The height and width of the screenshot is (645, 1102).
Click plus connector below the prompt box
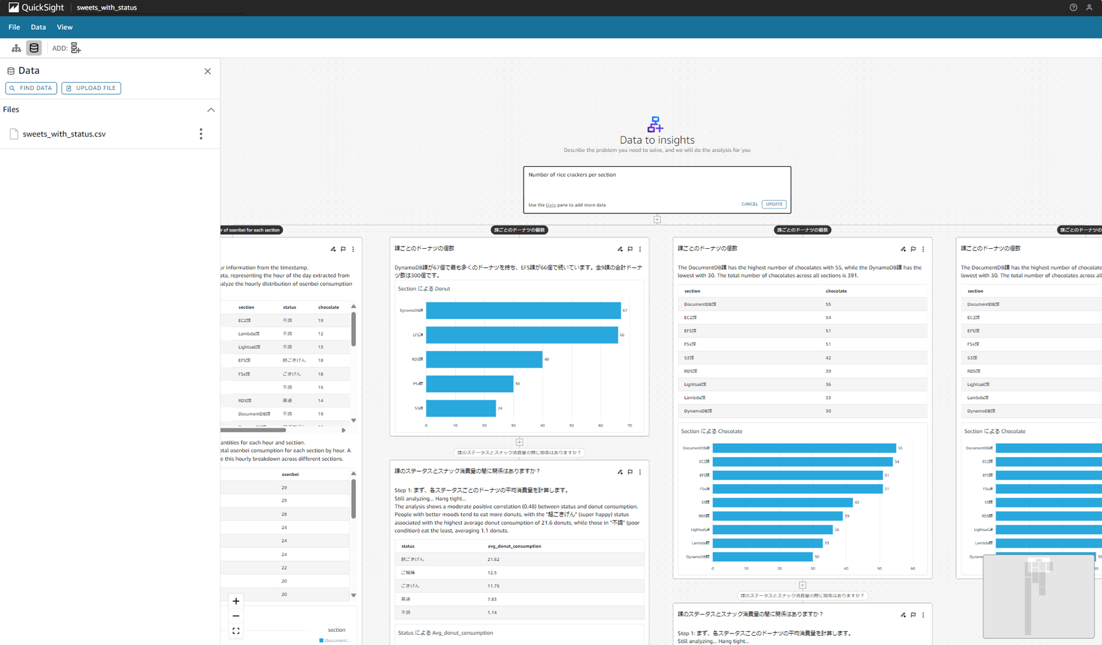pos(657,220)
